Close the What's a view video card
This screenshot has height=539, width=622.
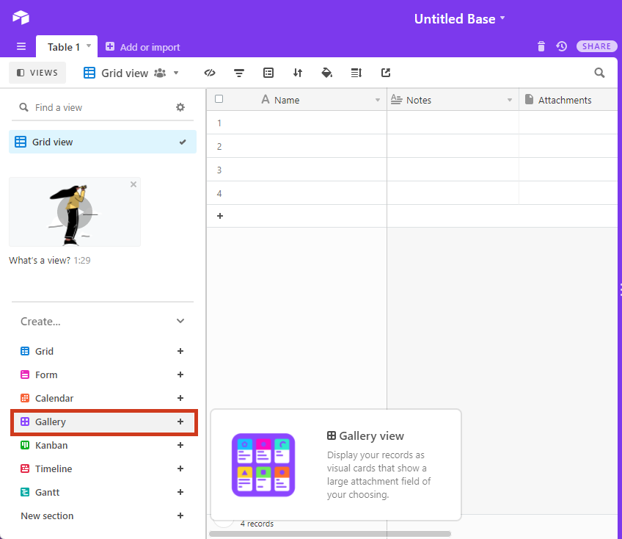click(133, 184)
